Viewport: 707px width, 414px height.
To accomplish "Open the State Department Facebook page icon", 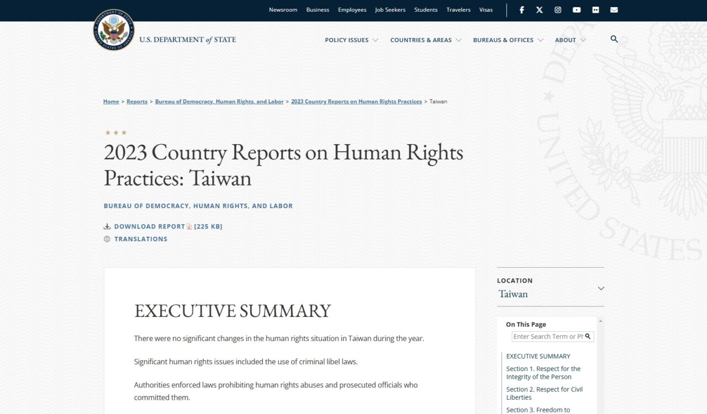I will pos(521,10).
